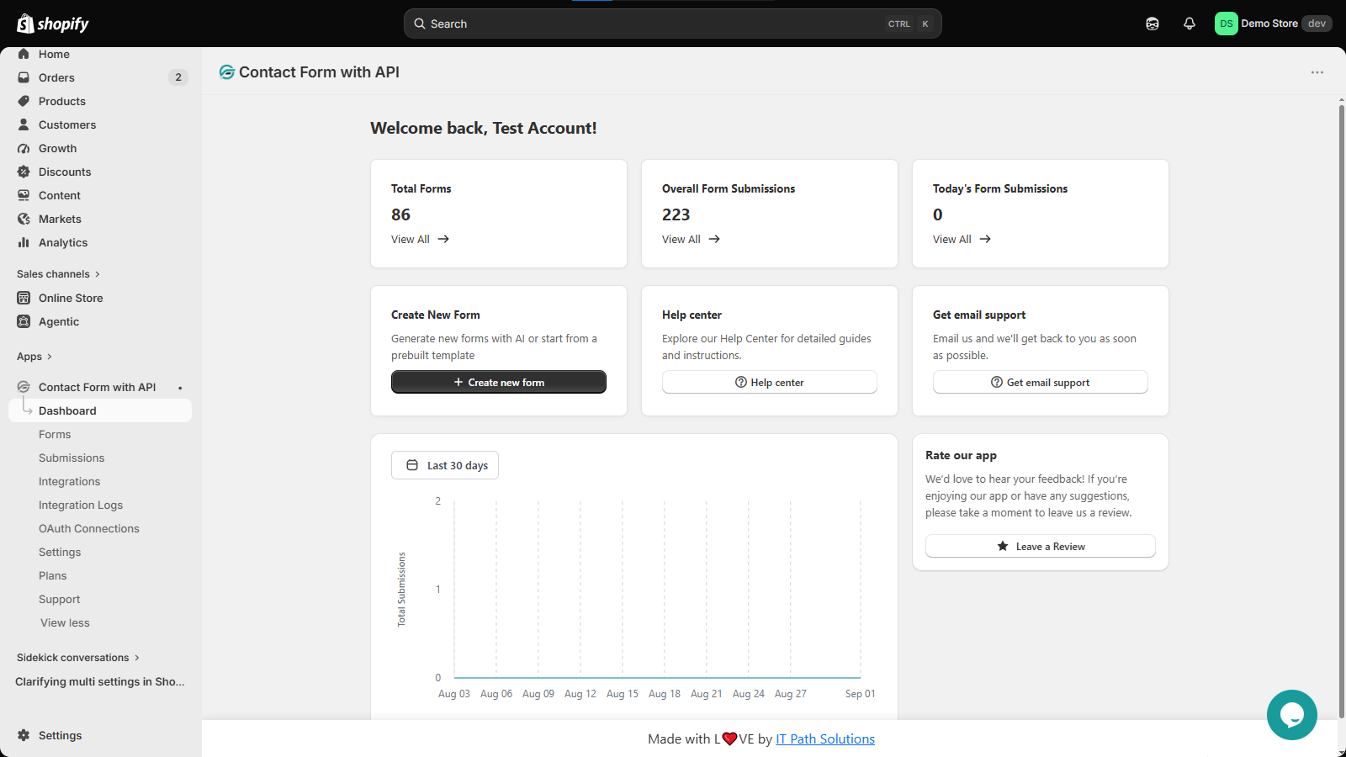Viewport: 1346px width, 757px height.
Task: Open the IT Path Solutions link
Action: pyautogui.click(x=825, y=738)
